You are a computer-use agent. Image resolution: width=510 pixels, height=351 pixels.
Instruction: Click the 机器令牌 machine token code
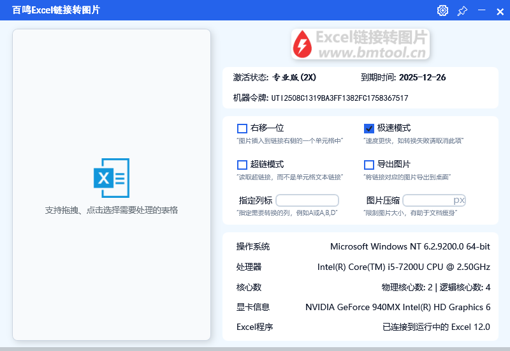339,98
